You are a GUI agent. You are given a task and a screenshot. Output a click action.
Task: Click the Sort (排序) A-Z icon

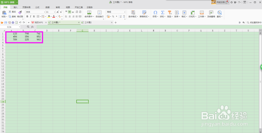[177, 13]
